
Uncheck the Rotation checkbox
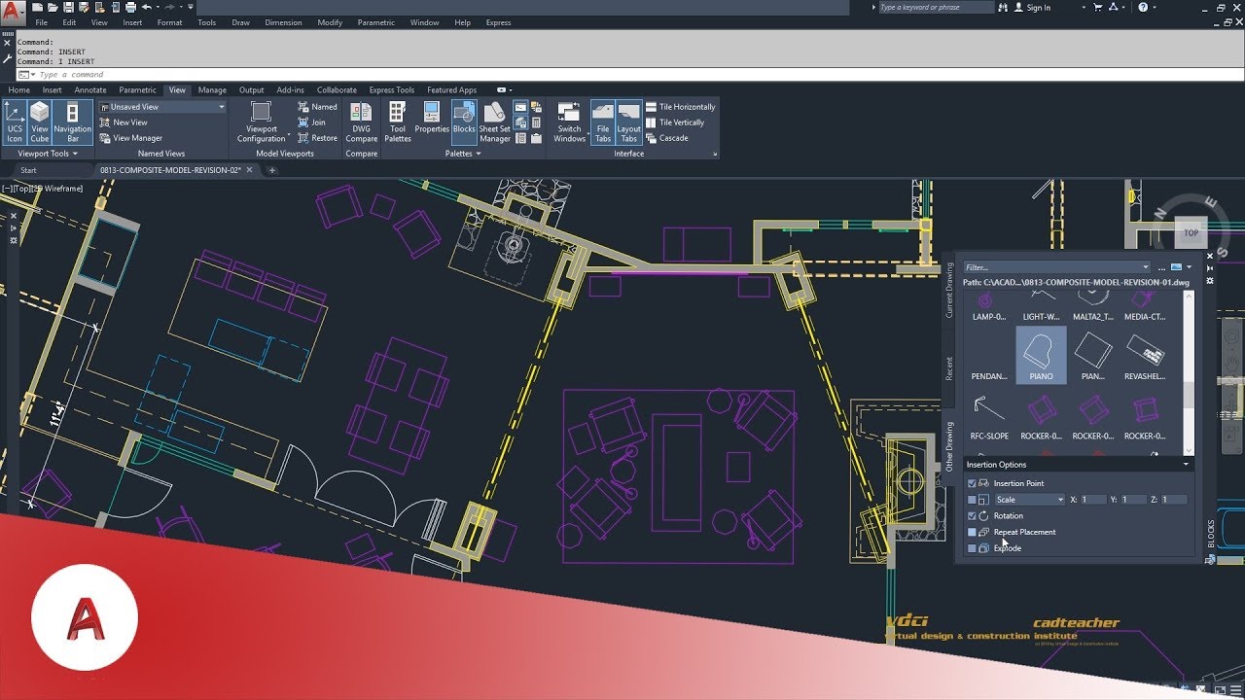coord(972,515)
